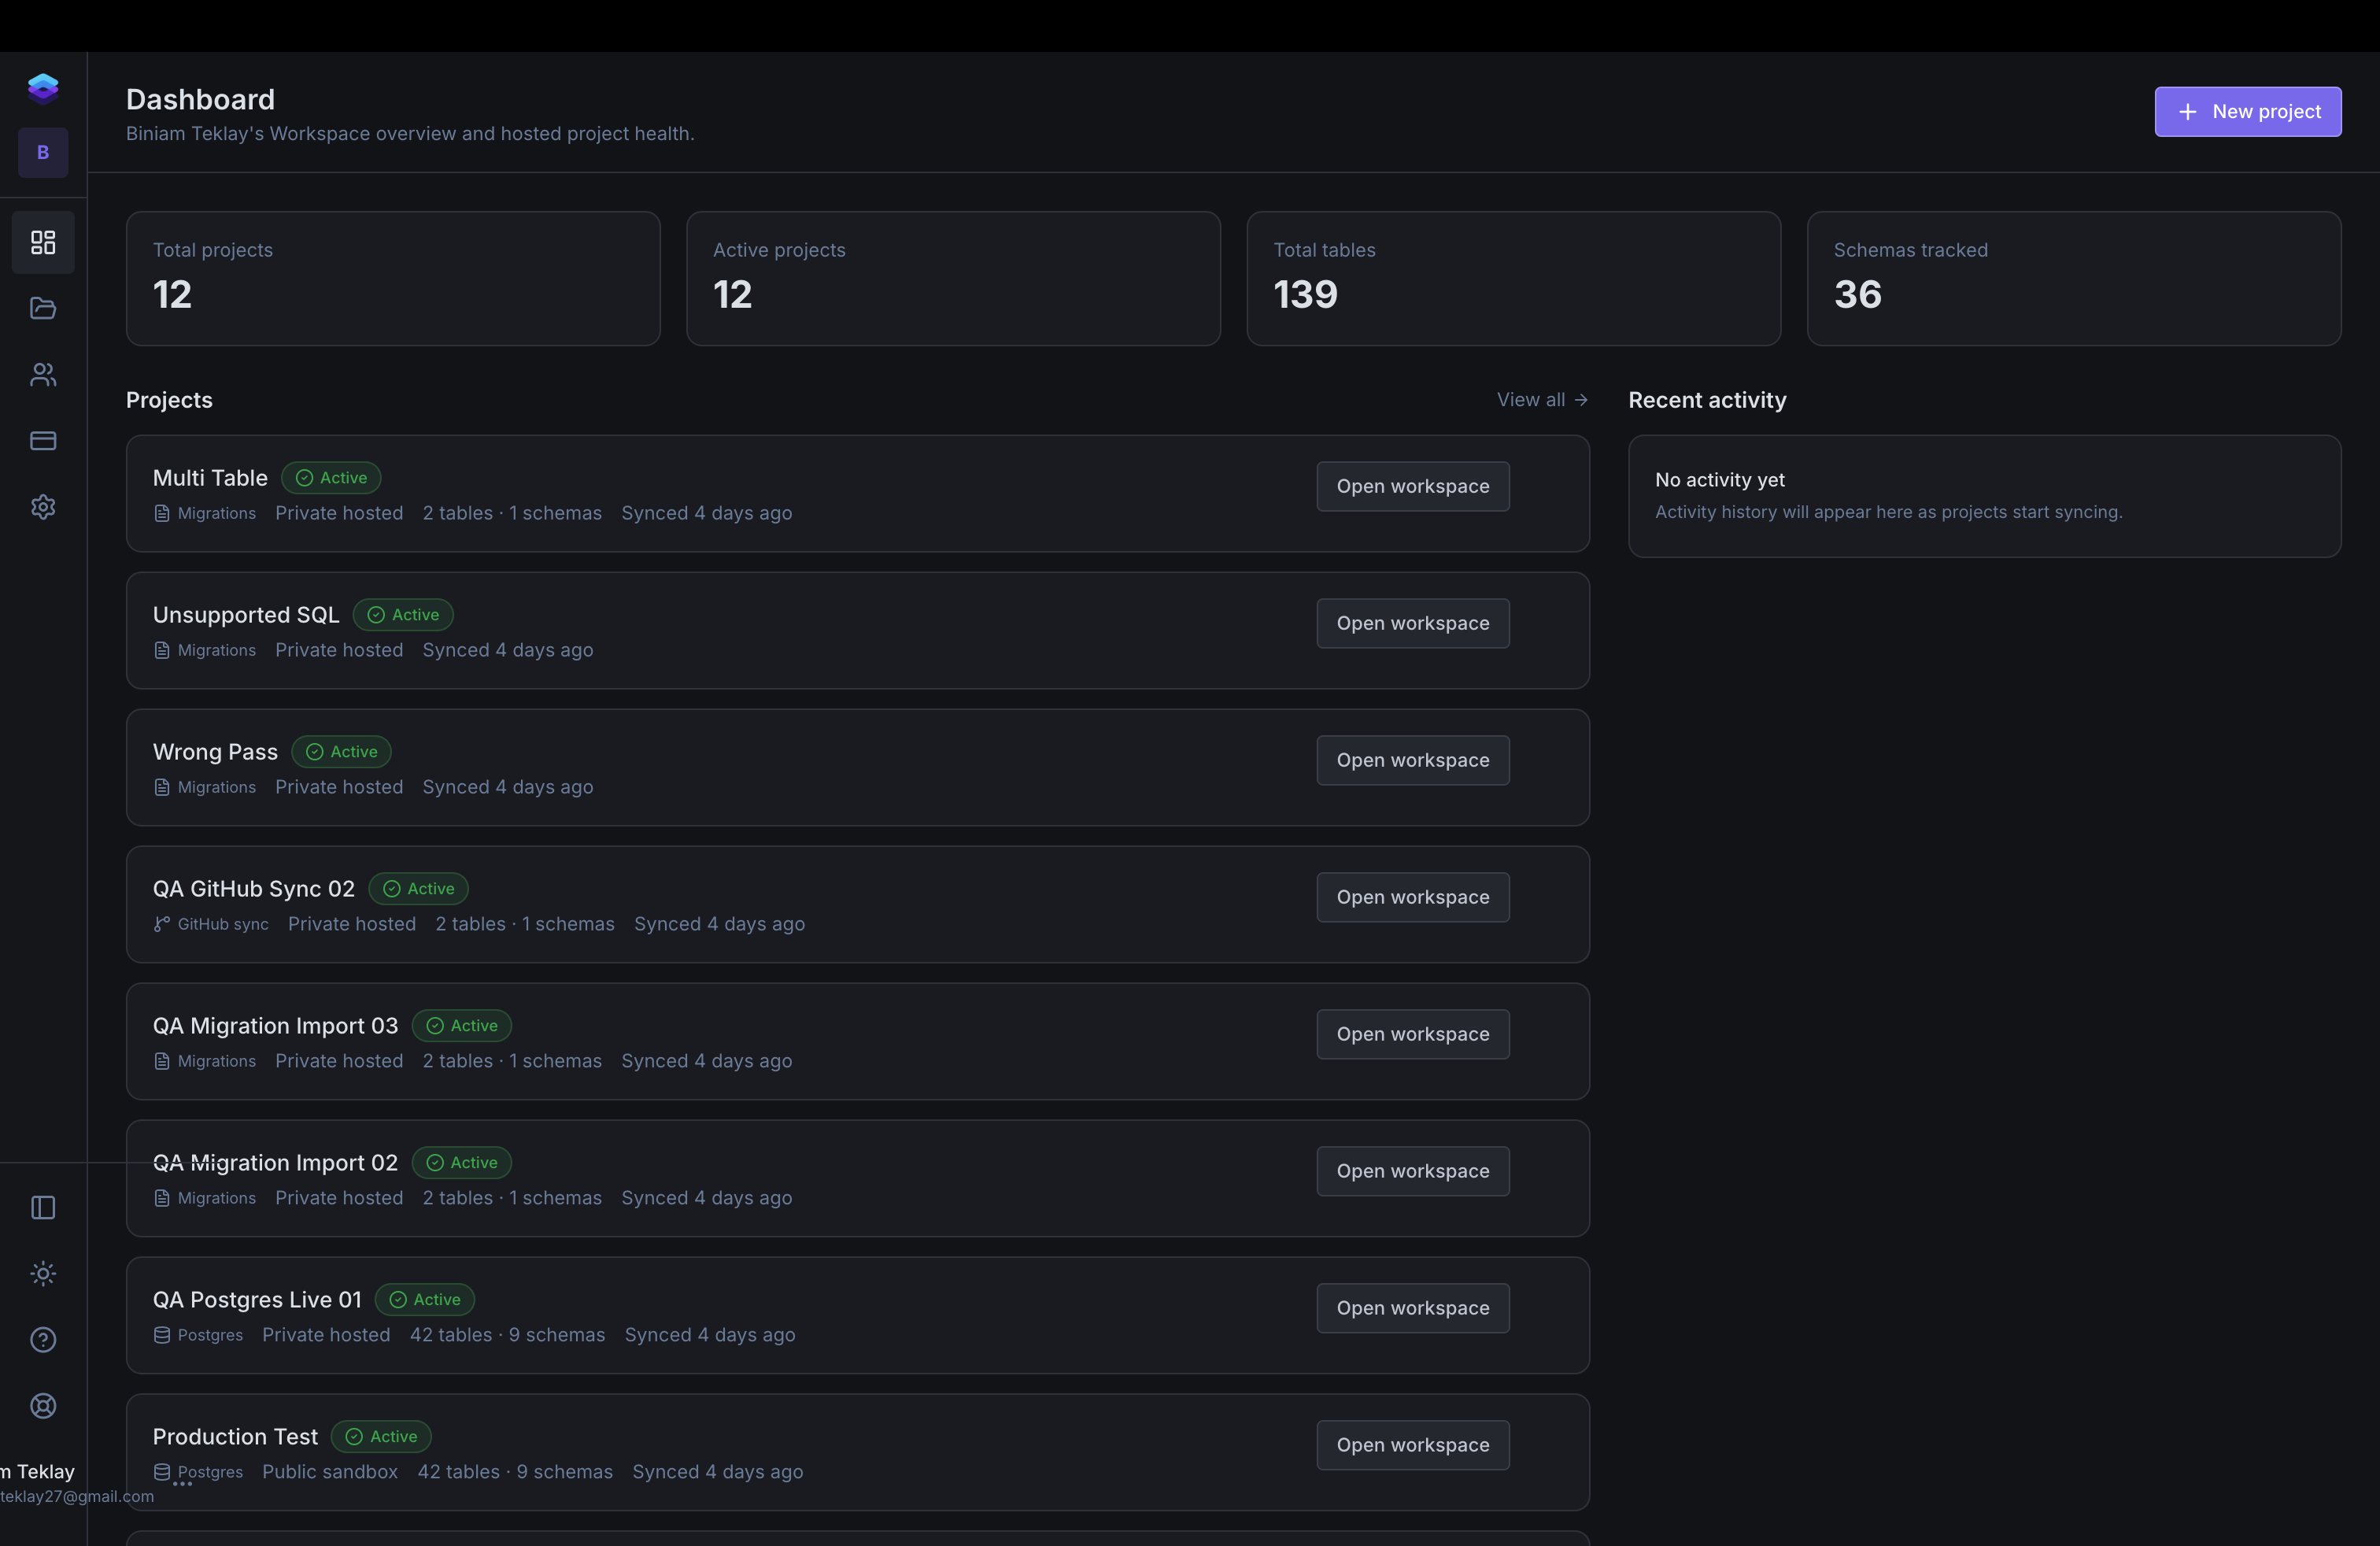Toggle the theme brightness icon

point(42,1273)
